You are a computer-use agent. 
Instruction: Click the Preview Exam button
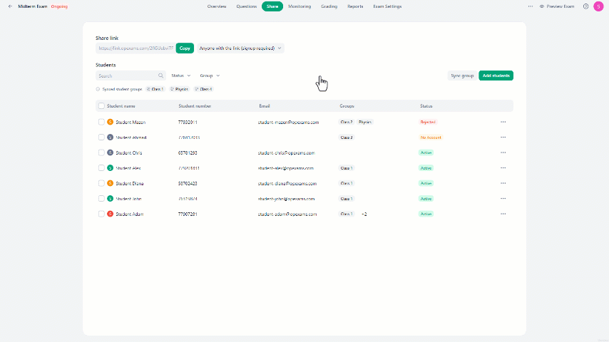557,6
